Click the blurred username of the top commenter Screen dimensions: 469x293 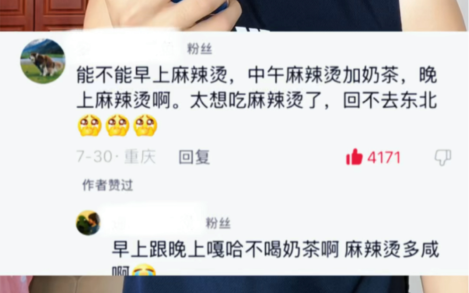pos(129,49)
